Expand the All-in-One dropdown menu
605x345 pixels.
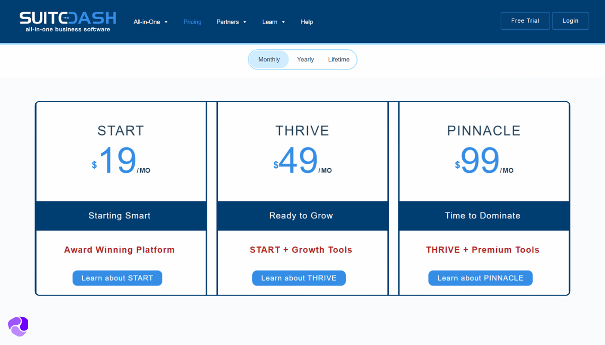(x=150, y=22)
